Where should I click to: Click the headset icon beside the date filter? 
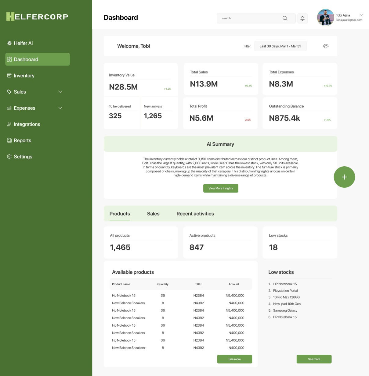click(325, 46)
